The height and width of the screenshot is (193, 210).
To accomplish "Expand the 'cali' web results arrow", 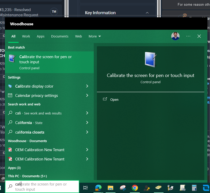I will 87,113.
